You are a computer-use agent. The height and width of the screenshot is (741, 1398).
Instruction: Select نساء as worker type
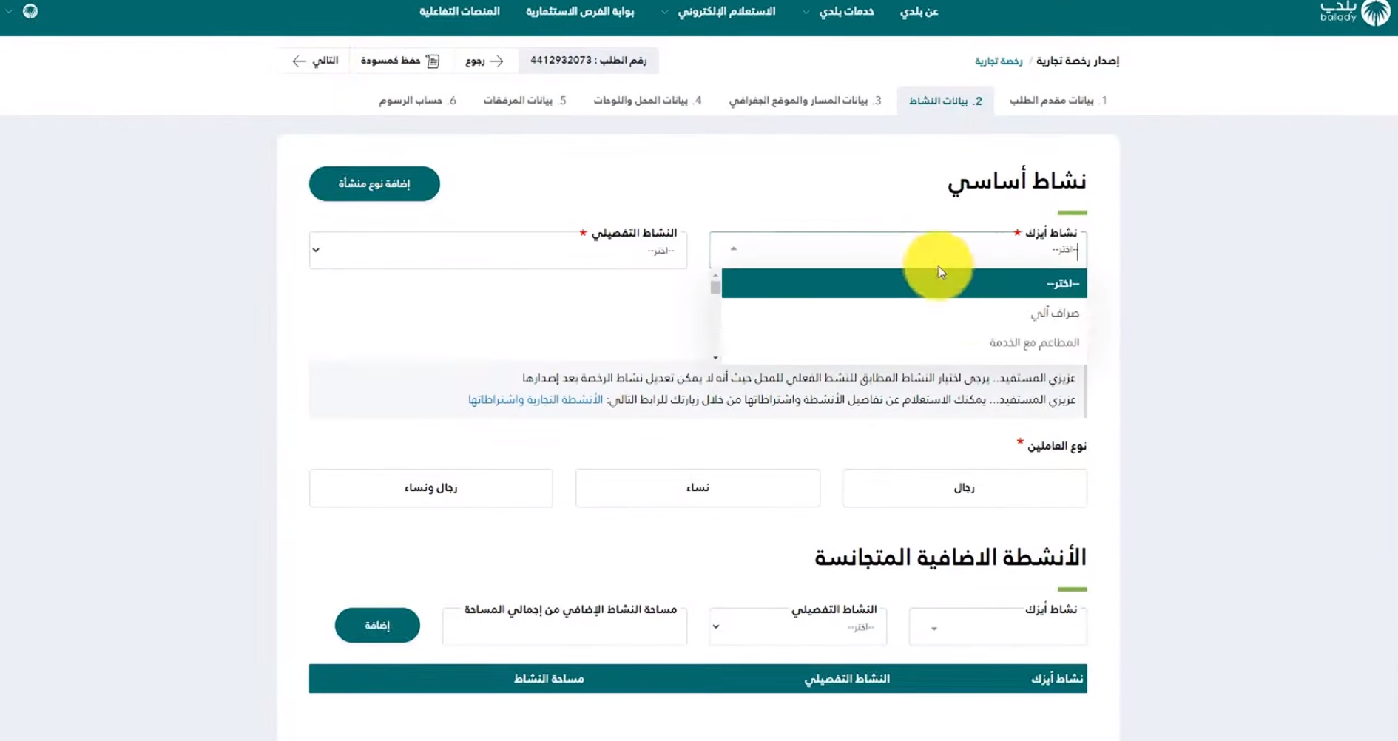tap(698, 487)
